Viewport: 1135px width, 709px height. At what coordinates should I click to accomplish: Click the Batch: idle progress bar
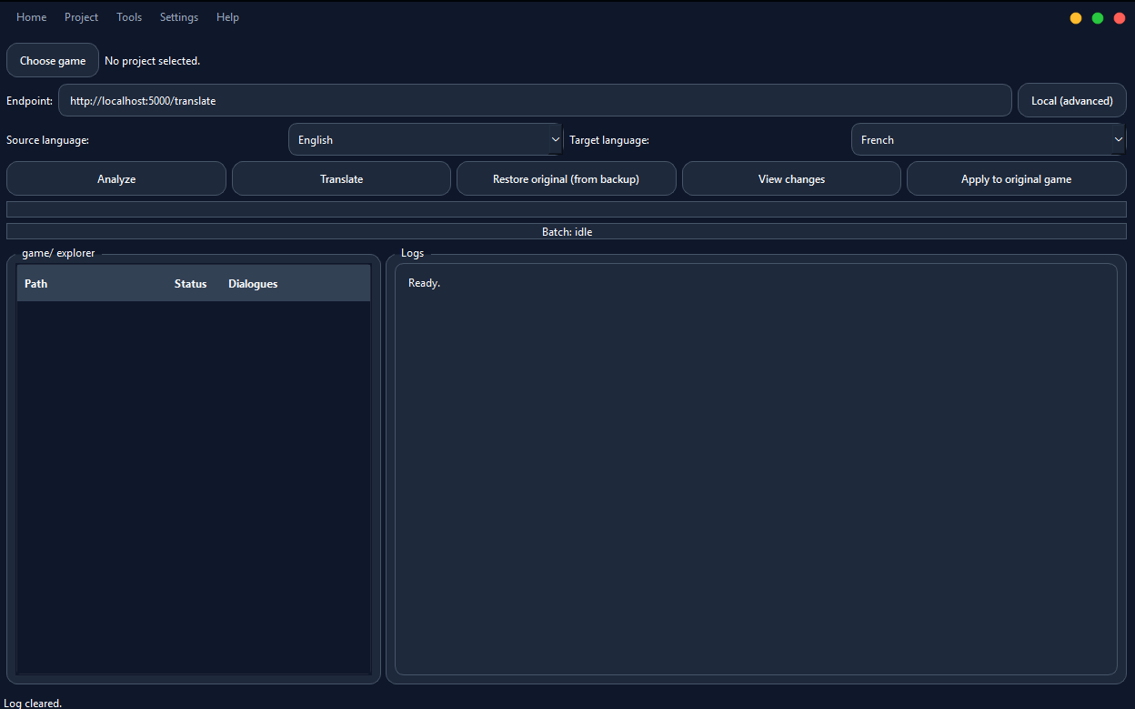point(567,231)
